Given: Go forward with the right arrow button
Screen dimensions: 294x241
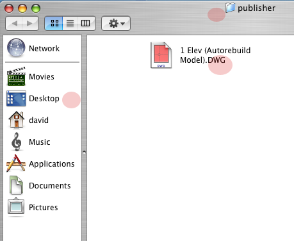Looking at the screenshot, I should click(x=30, y=23).
